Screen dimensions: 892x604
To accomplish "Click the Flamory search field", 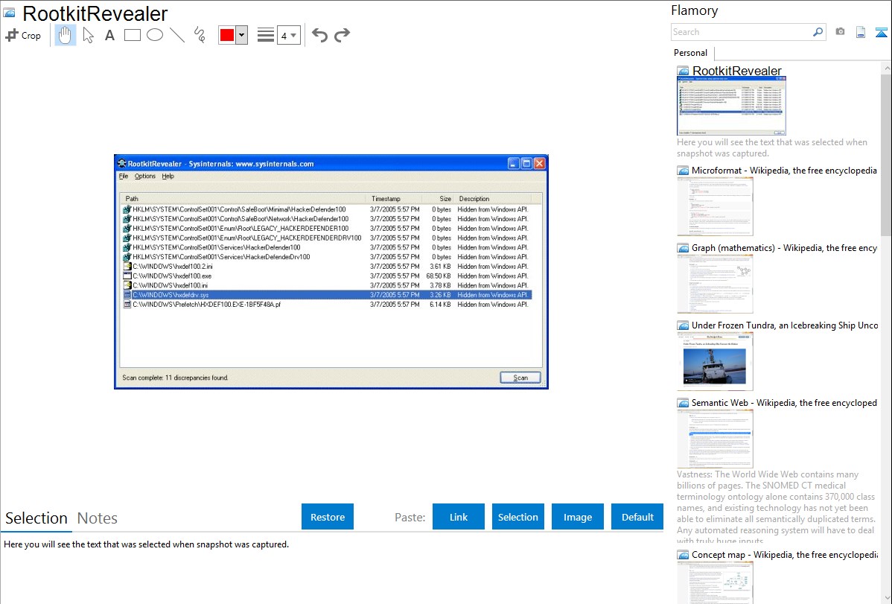I will click(x=741, y=32).
